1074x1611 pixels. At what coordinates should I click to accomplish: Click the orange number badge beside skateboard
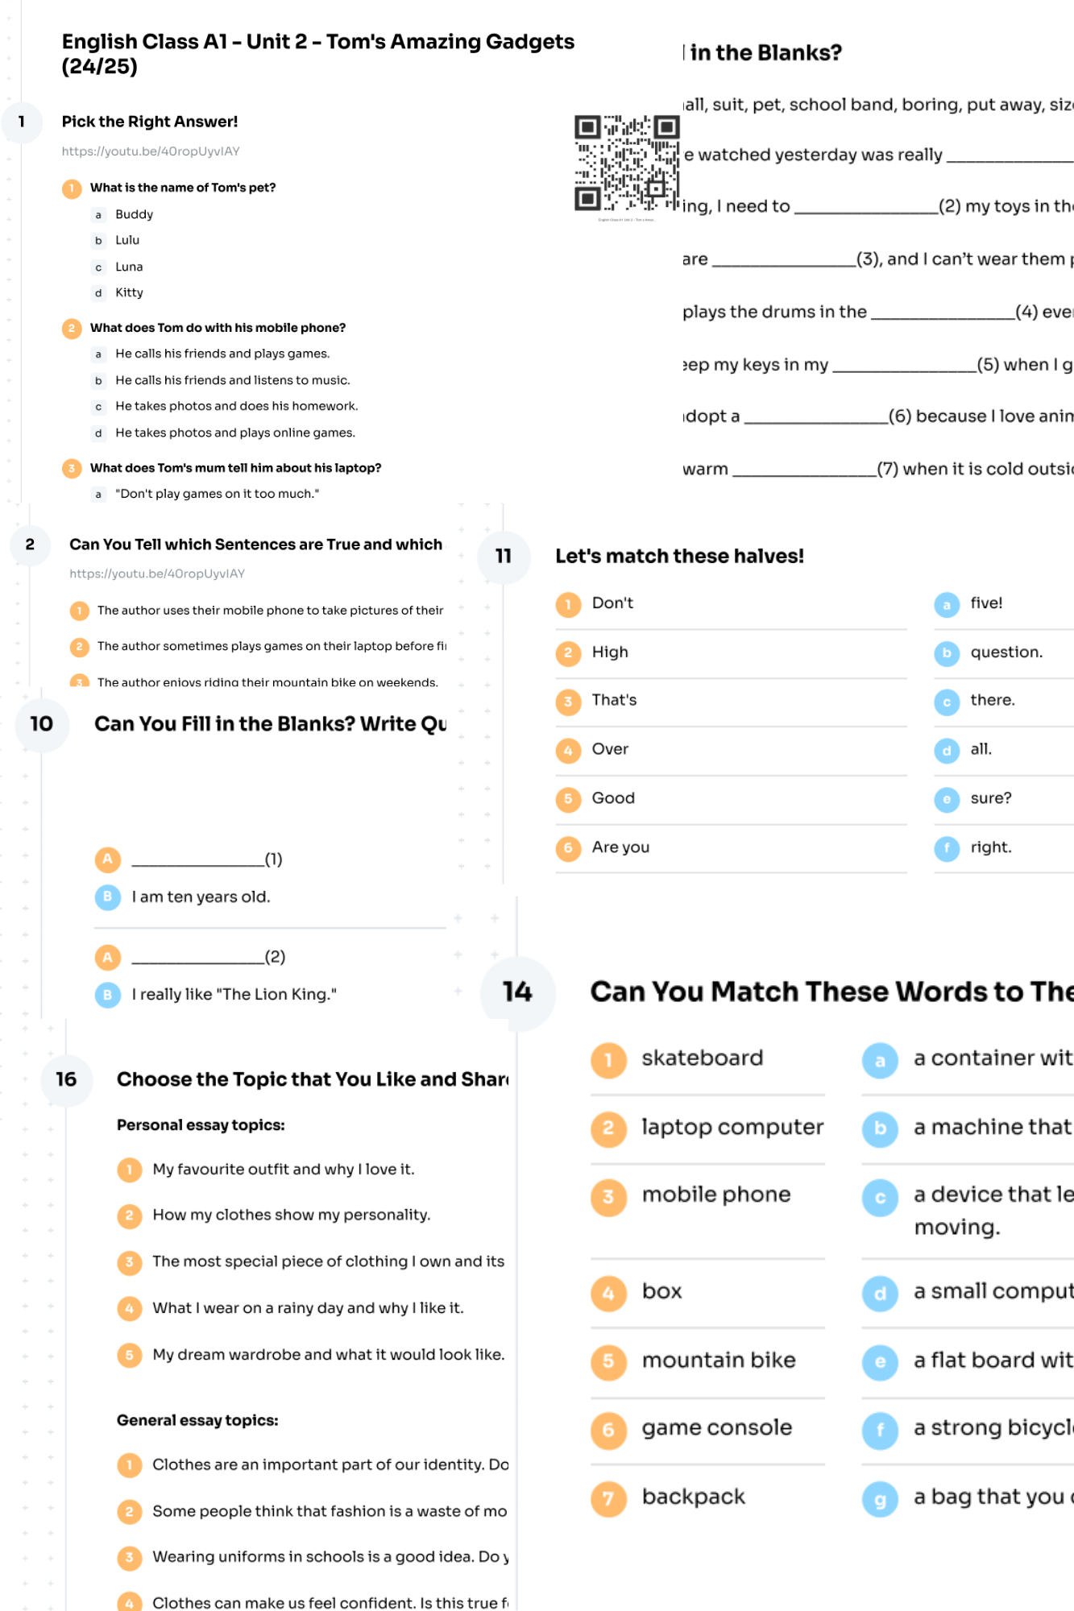tap(608, 1060)
